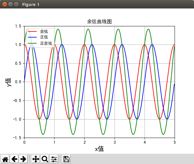Click the Figure 1 title bar text
The height and width of the screenshot is (164, 194).
point(31,5)
